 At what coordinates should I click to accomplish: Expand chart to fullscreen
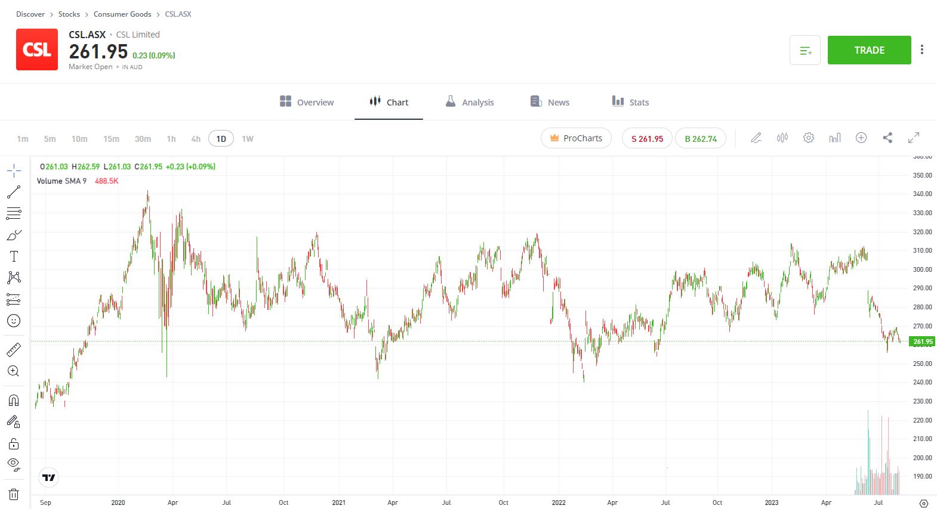(914, 138)
